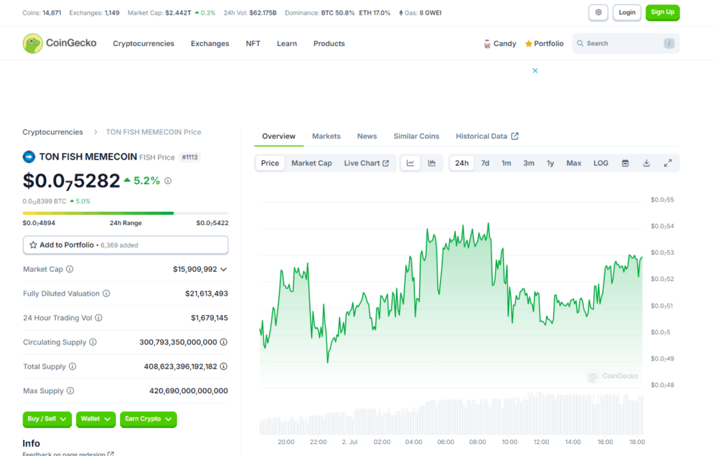
Task: Expand Market Cap value chevron
Action: (224, 269)
